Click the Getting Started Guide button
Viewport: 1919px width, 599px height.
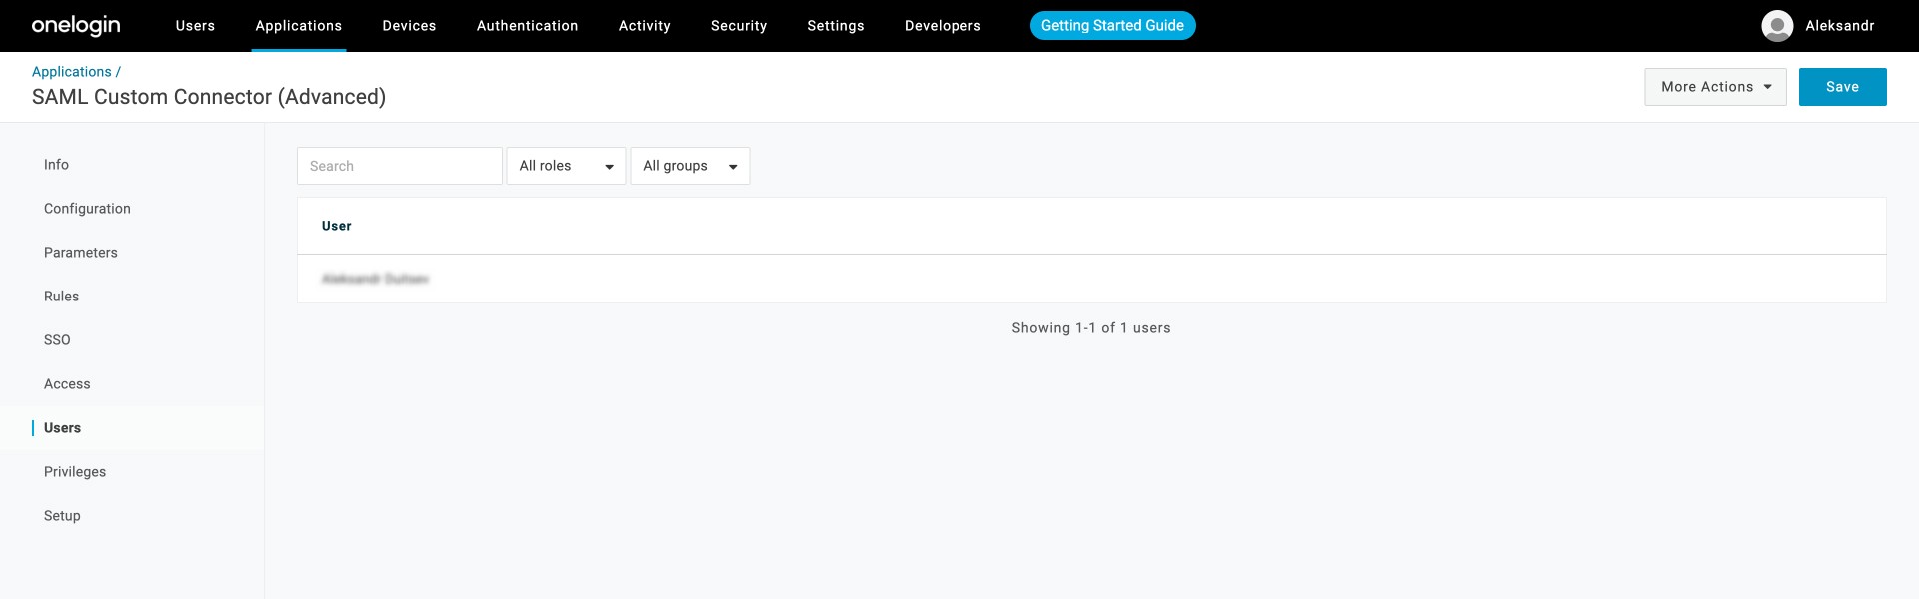click(1112, 26)
